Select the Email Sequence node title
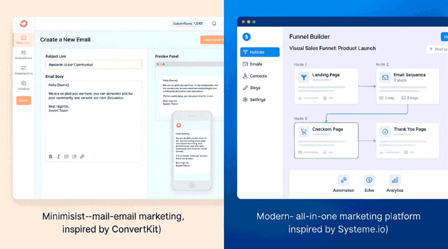 (409, 75)
